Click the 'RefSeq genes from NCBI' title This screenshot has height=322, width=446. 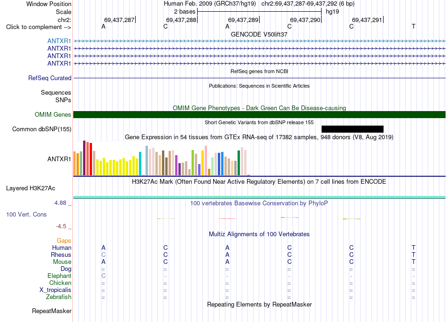[259, 71]
